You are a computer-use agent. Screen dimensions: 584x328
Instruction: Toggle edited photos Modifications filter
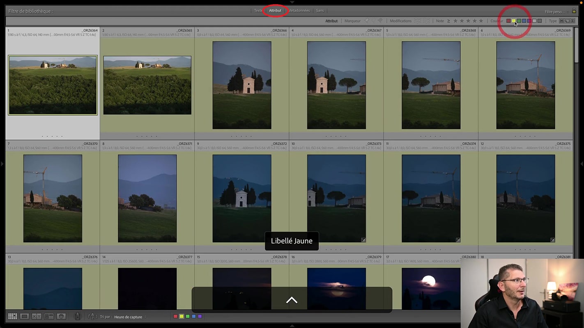[418, 21]
